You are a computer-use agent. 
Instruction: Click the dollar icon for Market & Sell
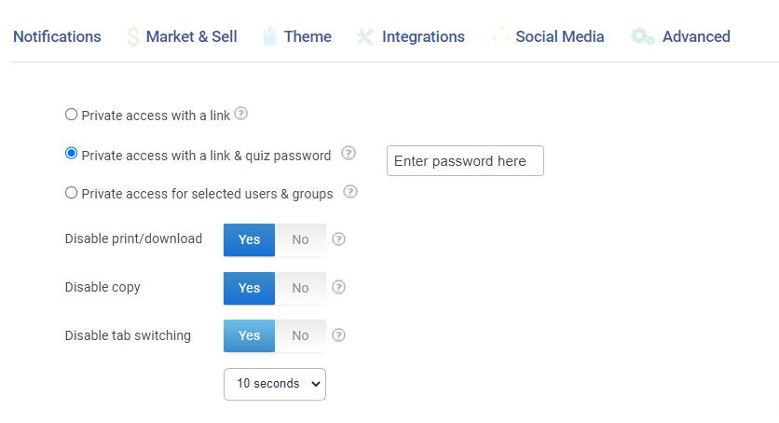(133, 37)
